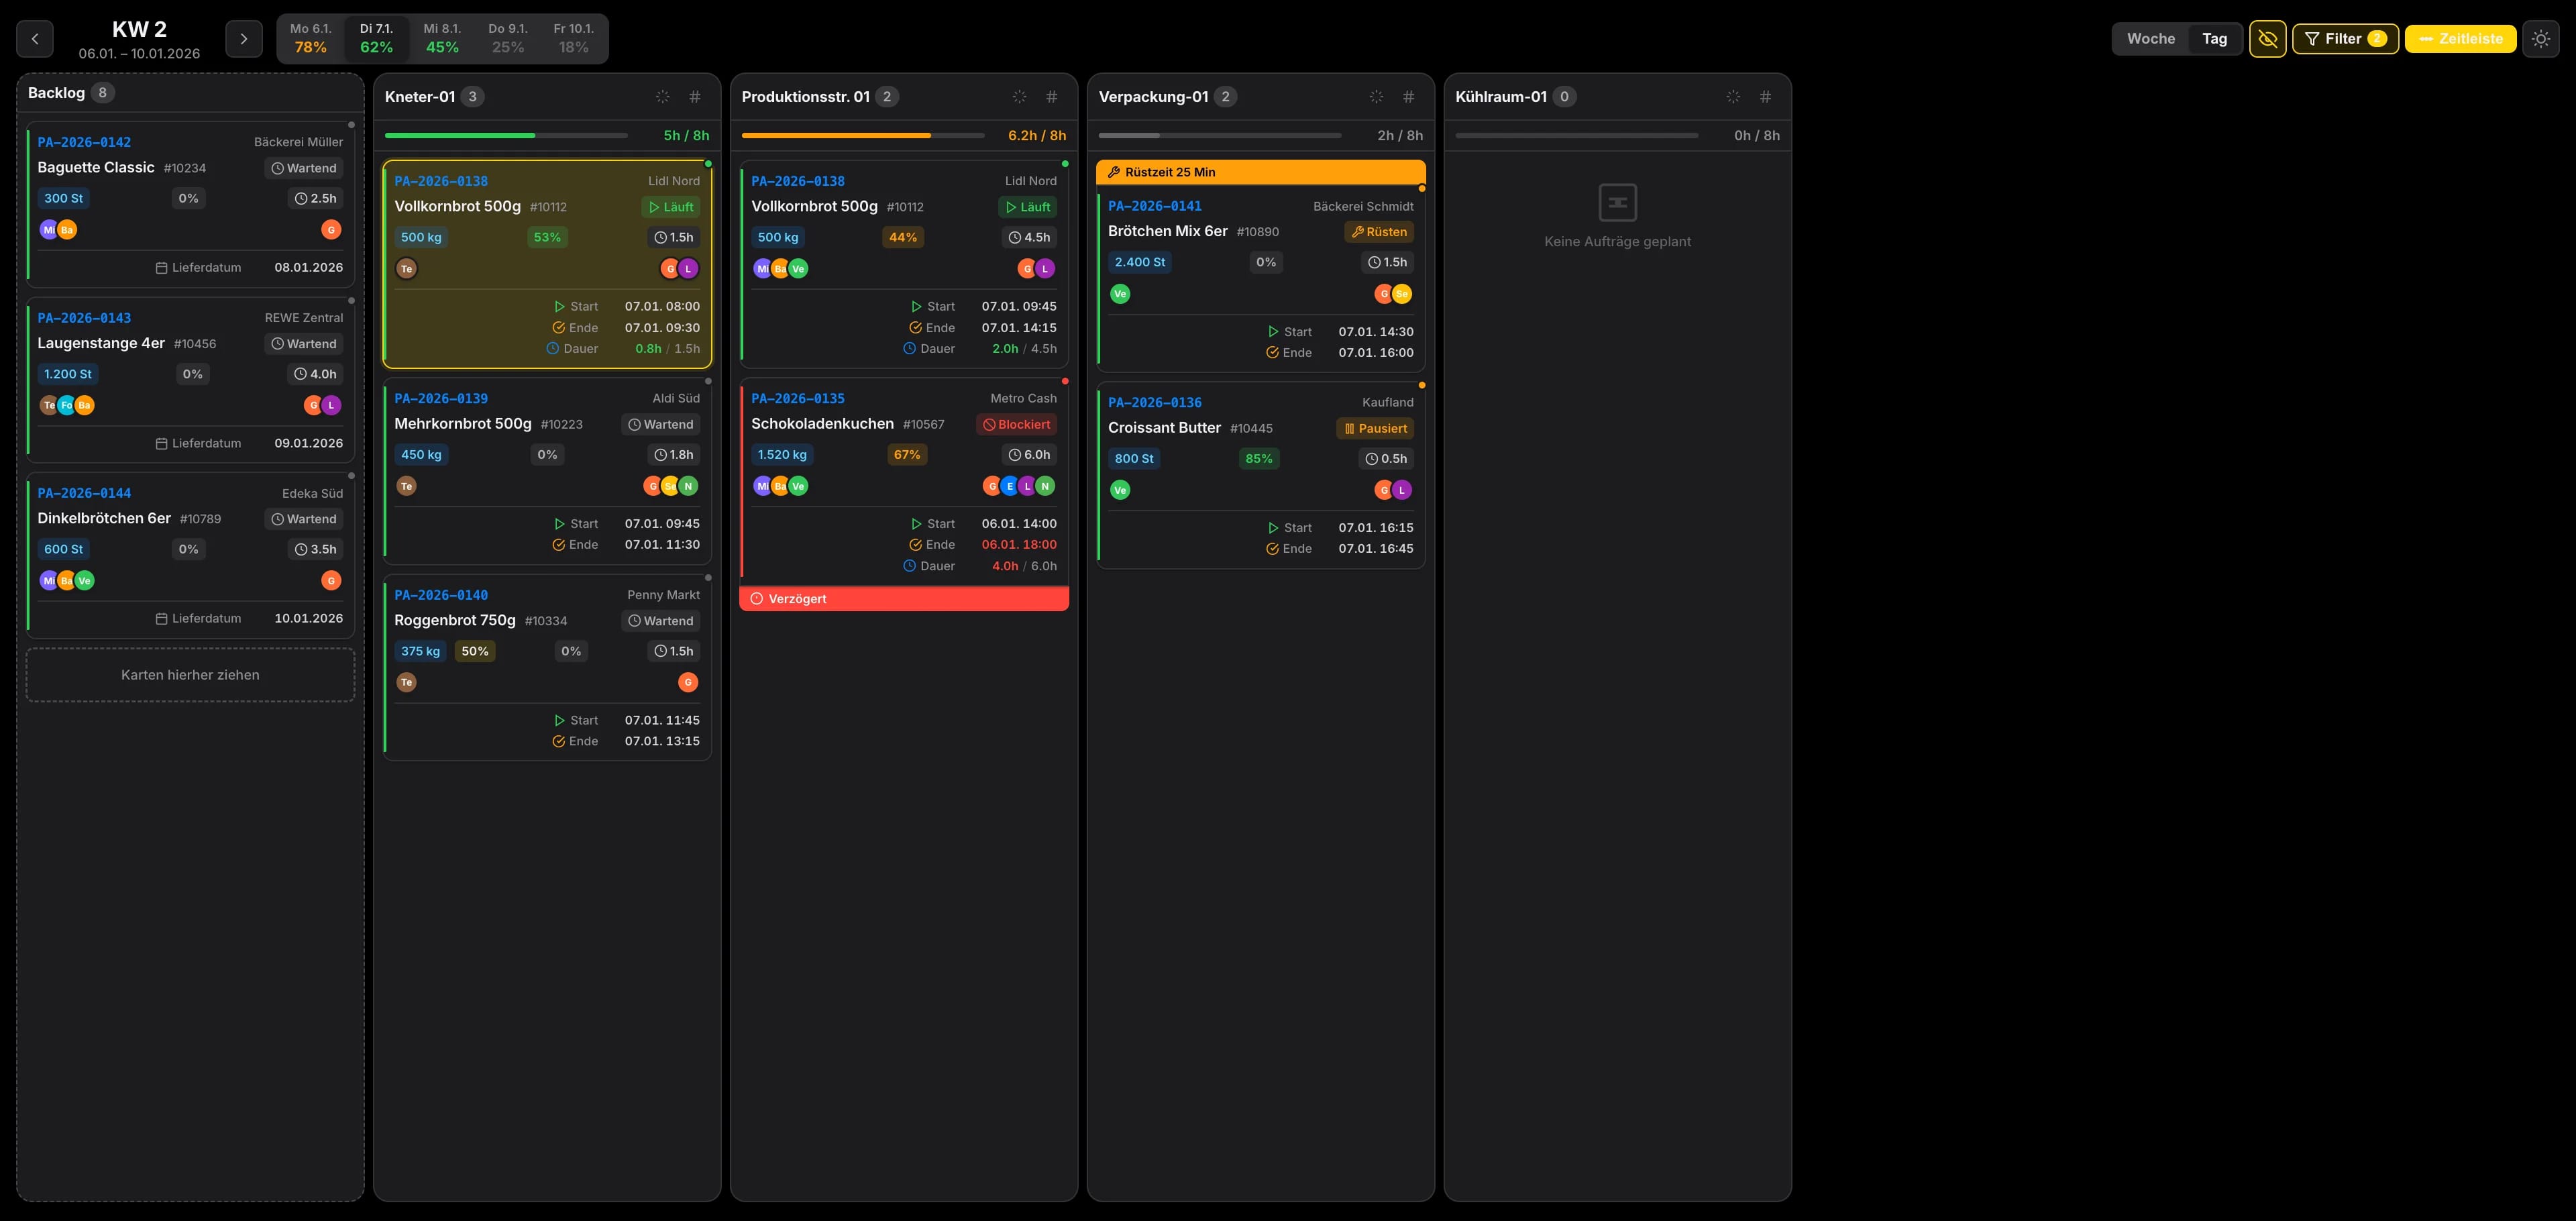Click the calendar icon beside Lieferdatum on Dinkelbrötchen 6er
2576x1221 pixels.
[160, 618]
